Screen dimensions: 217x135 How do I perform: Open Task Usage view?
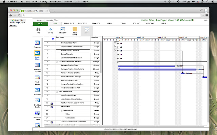pos(37,80)
